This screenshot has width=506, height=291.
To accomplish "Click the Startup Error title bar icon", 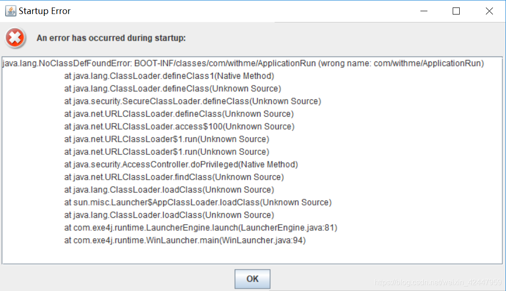I will (10, 10).
